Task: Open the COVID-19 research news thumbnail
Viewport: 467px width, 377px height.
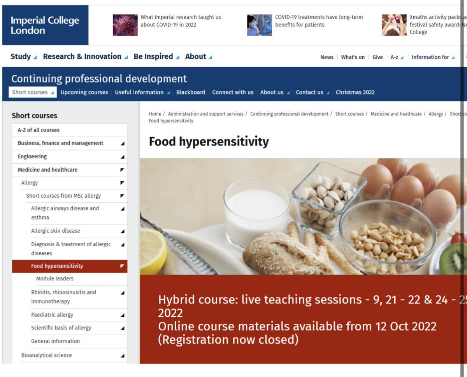Action: [x=125, y=25]
